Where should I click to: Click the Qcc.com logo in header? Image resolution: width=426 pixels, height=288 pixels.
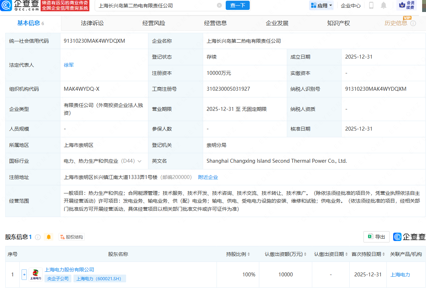pos(20,6)
